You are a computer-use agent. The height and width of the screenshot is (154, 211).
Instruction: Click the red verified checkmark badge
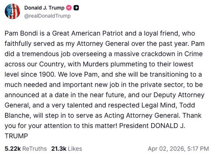tap(69, 8)
